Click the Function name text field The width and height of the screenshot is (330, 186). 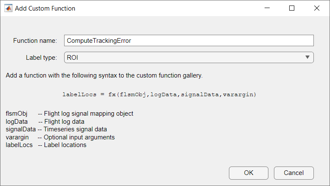click(x=189, y=41)
